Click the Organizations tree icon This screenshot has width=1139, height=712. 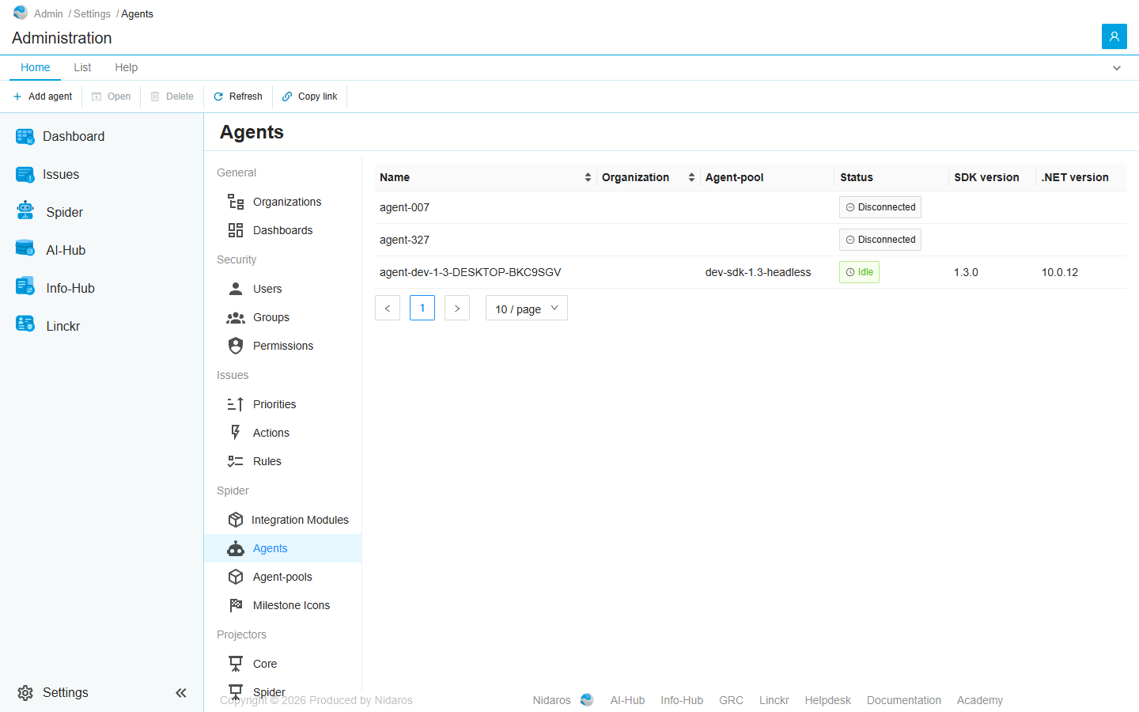coord(236,202)
